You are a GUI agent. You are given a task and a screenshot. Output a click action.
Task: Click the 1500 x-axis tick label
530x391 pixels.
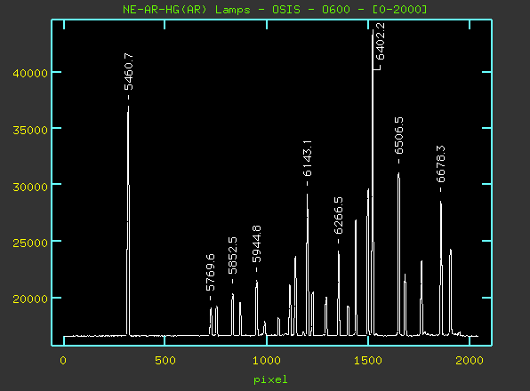pyautogui.click(x=368, y=361)
